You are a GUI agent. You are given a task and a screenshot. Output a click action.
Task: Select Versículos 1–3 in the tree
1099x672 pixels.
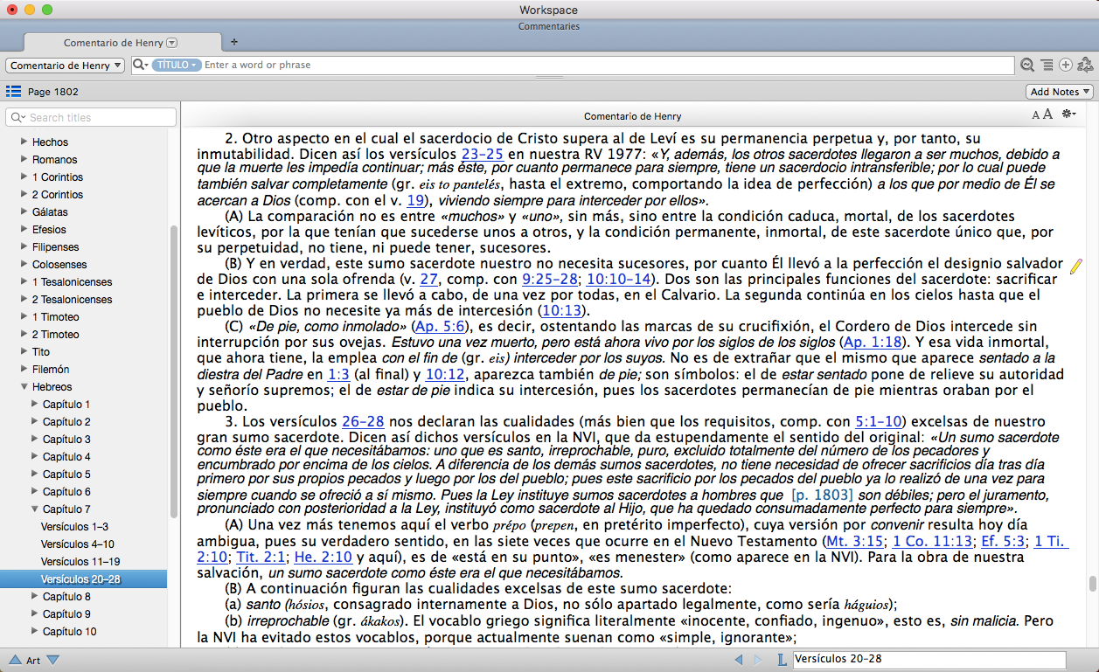pyautogui.click(x=74, y=526)
